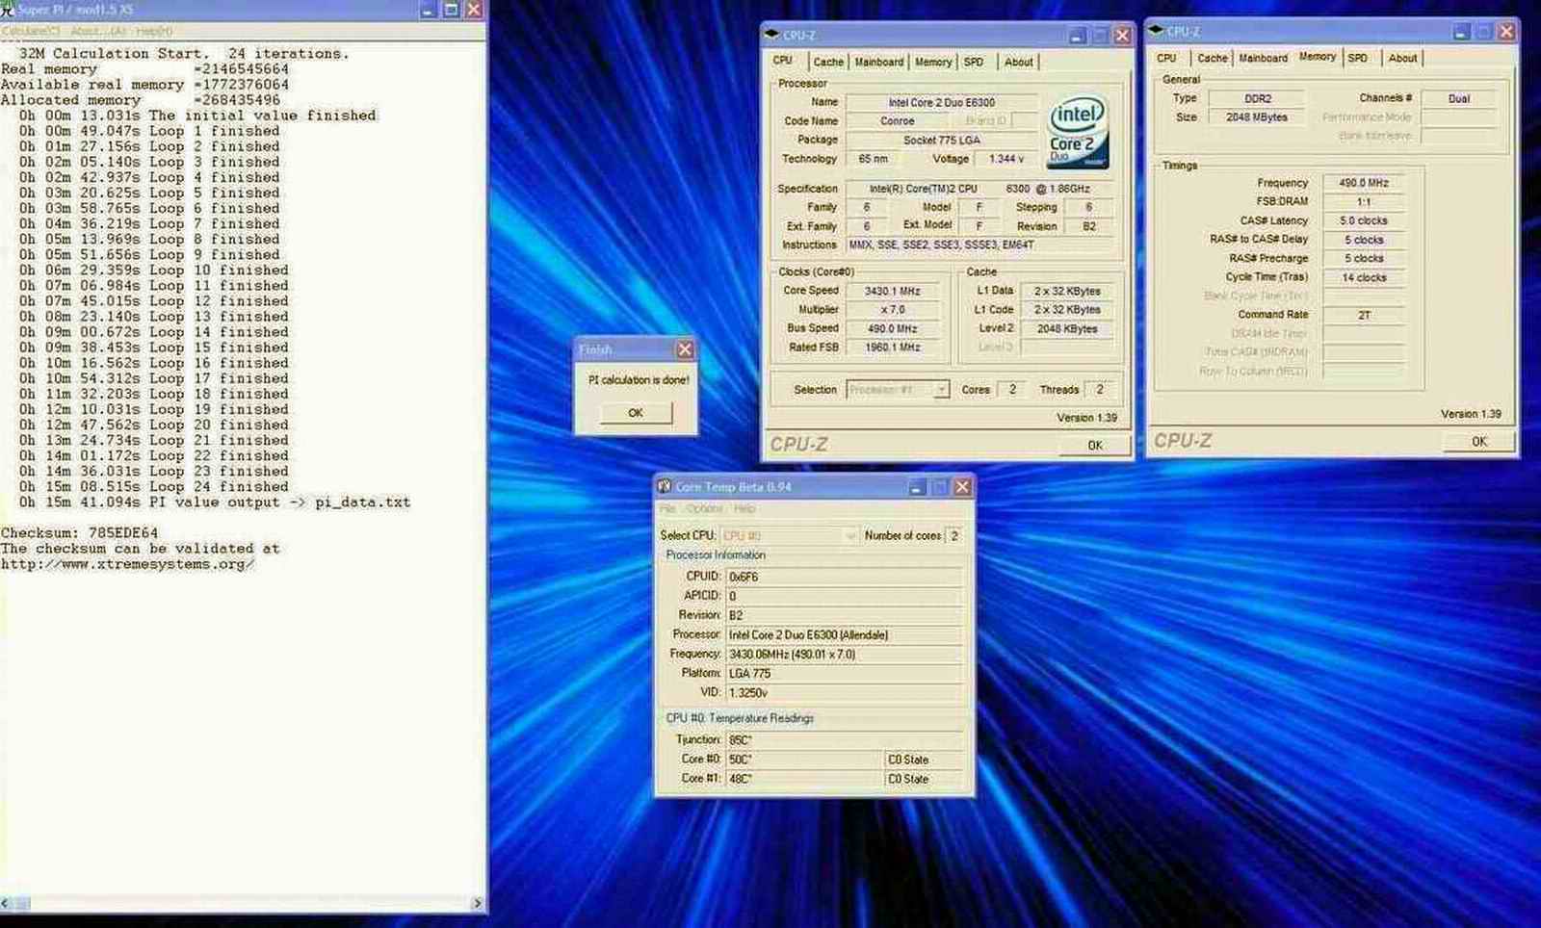Open the Calculate menu in Super PI

[31, 32]
